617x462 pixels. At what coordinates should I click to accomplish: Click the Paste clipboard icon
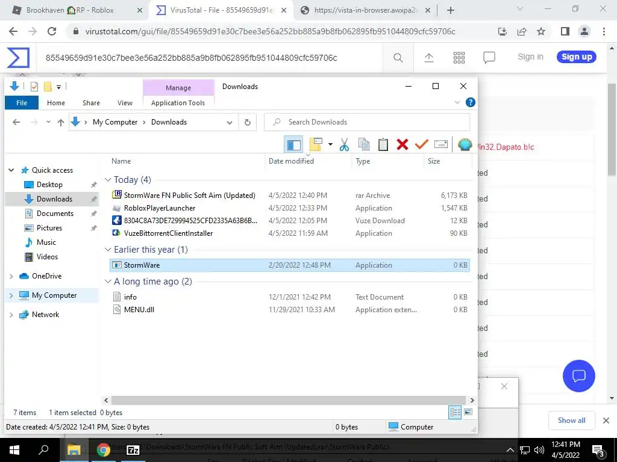tap(383, 144)
